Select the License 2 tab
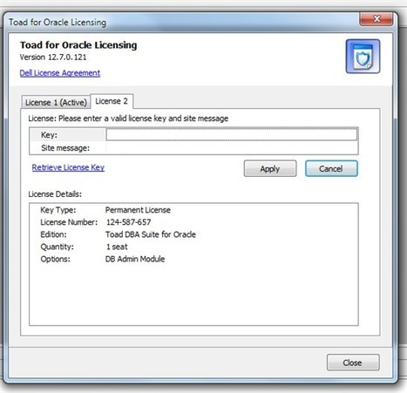The width and height of the screenshot is (407, 393). coord(112,101)
